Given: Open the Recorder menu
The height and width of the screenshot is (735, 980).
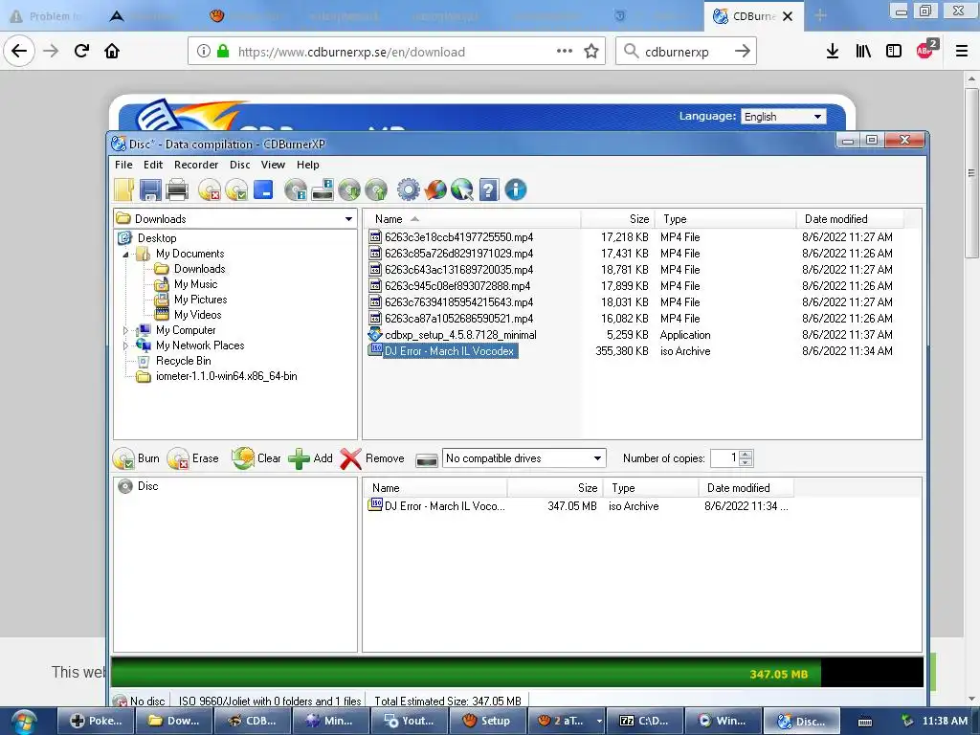Looking at the screenshot, I should 195,165.
